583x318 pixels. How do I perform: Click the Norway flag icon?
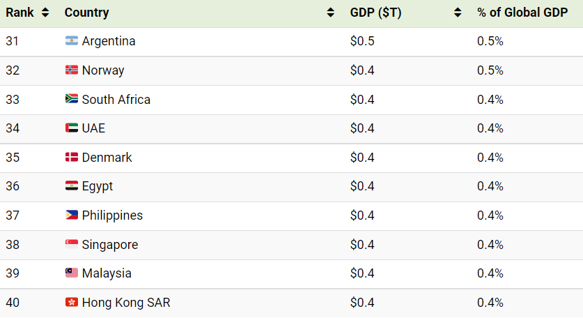[x=71, y=70]
